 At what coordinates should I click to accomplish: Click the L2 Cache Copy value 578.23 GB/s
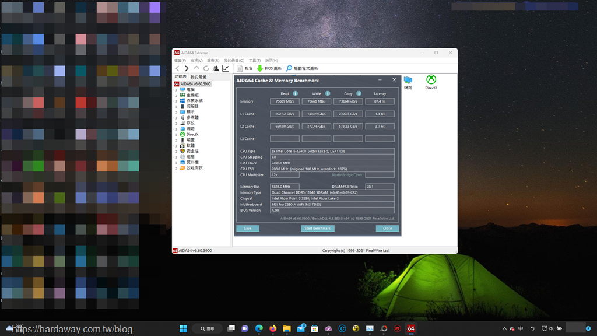pos(348,127)
